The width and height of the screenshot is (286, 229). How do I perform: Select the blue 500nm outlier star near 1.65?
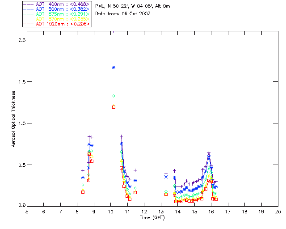[x=114, y=68]
